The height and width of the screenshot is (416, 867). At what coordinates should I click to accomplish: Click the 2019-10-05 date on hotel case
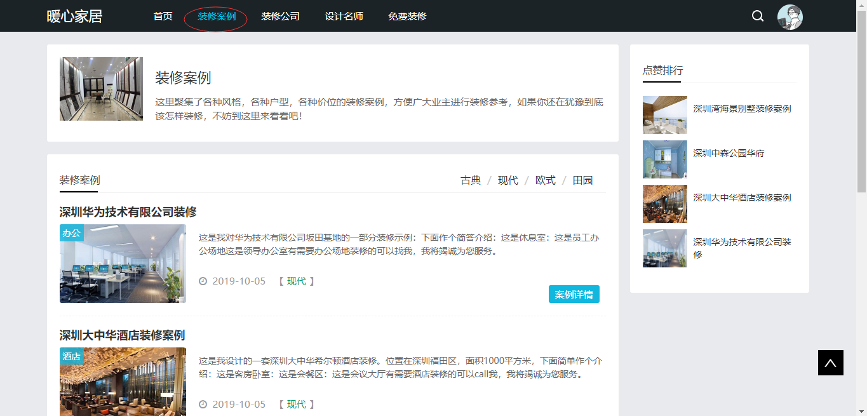pyautogui.click(x=239, y=404)
